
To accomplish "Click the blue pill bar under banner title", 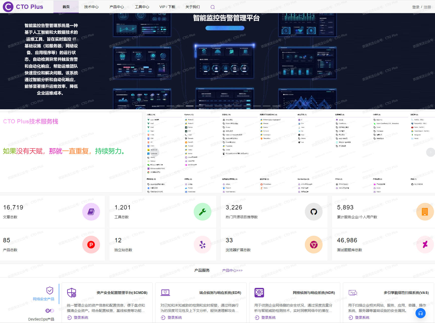I will point(225,28).
